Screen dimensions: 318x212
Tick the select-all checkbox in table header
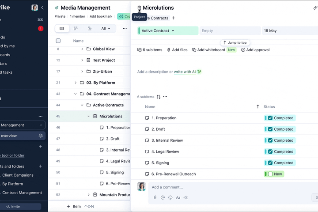click(58, 41)
